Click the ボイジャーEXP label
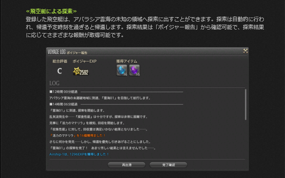 pyautogui.click(x=85, y=61)
